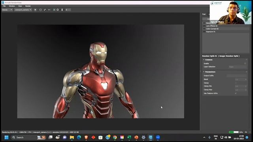Click the Blend stepper arrow

click(246, 79)
